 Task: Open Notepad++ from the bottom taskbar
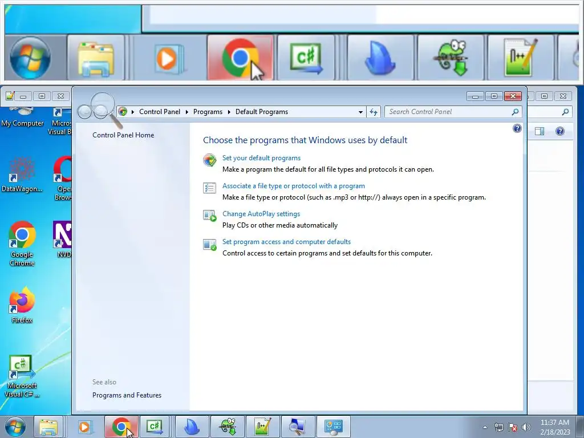tap(262, 427)
